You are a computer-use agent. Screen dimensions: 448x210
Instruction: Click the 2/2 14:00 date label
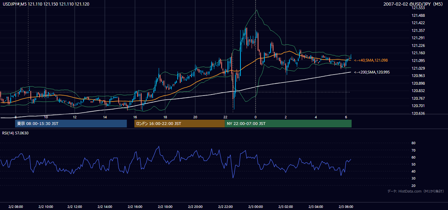(105, 206)
